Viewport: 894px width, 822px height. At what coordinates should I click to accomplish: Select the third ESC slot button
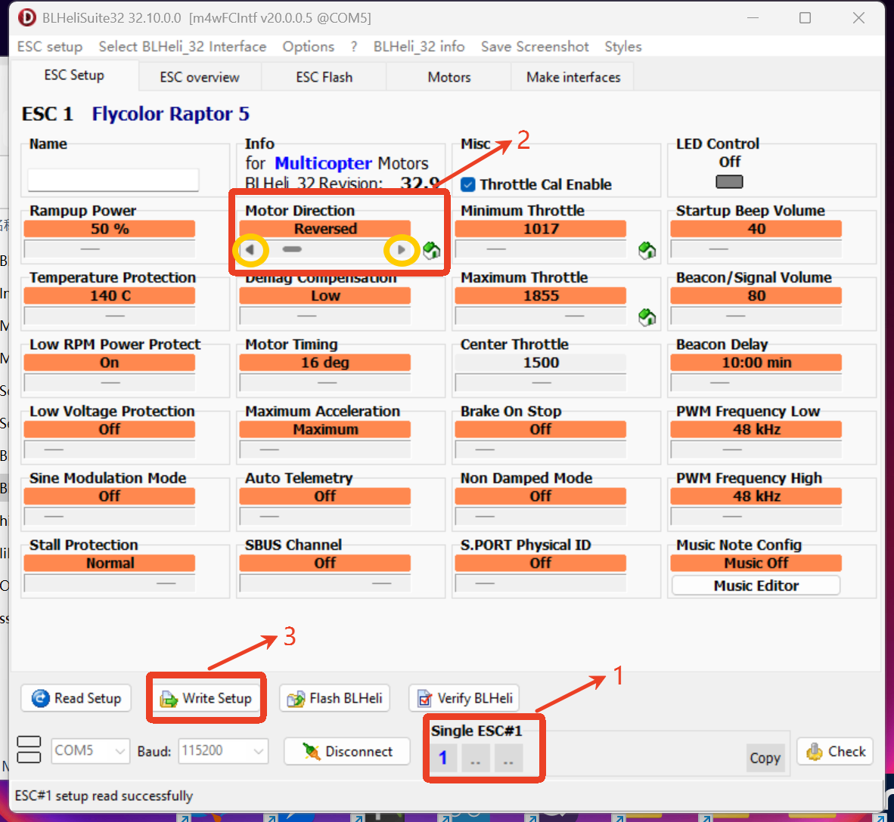[508, 759]
